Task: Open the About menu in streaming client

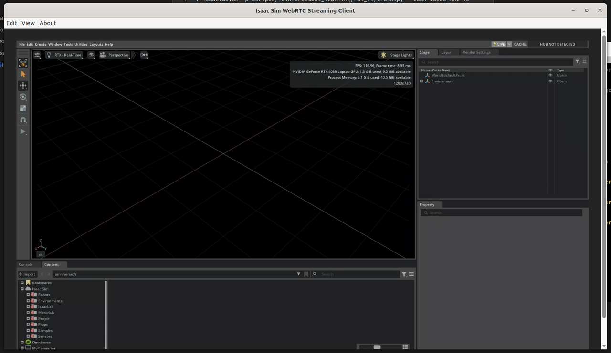Action: click(x=48, y=23)
